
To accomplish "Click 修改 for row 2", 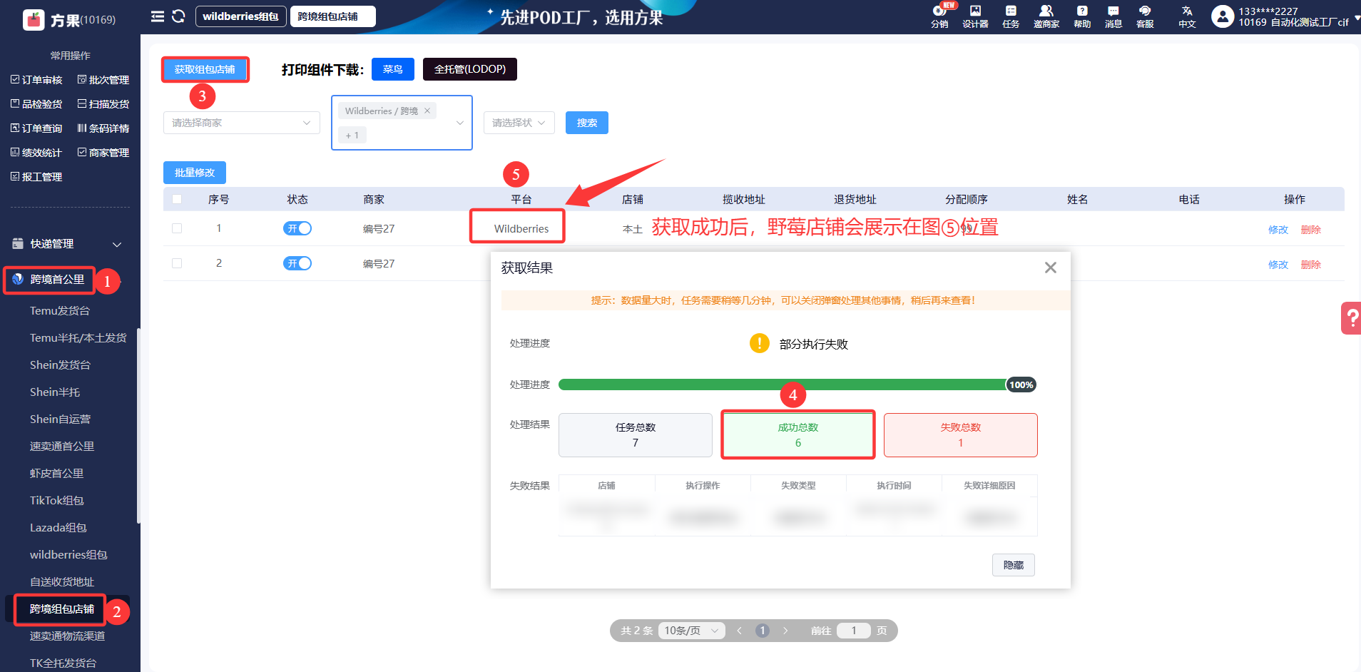I will 1278,265.
